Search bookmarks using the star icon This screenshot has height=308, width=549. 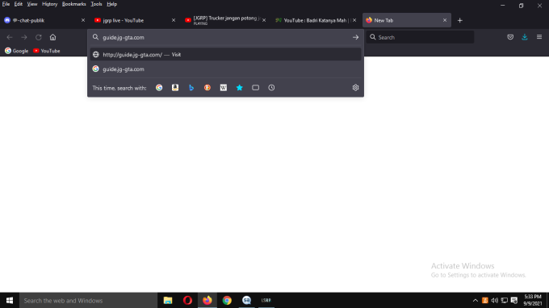coord(240,88)
